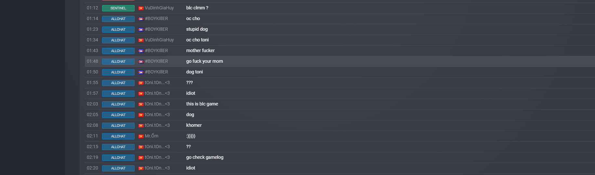Screen dimensions: 595x175
Task: Select the 'this is blc game' message
Action: (202, 104)
